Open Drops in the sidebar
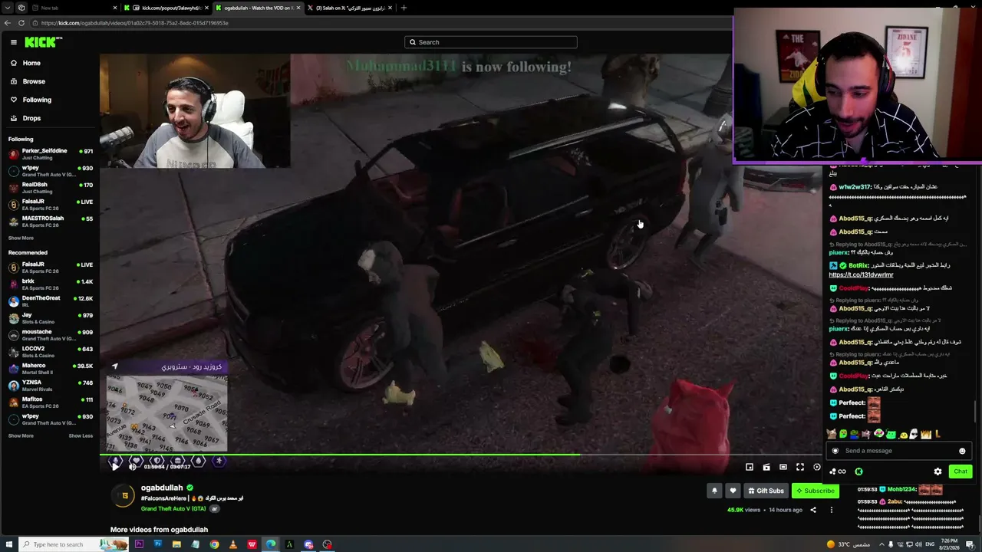 click(x=31, y=118)
